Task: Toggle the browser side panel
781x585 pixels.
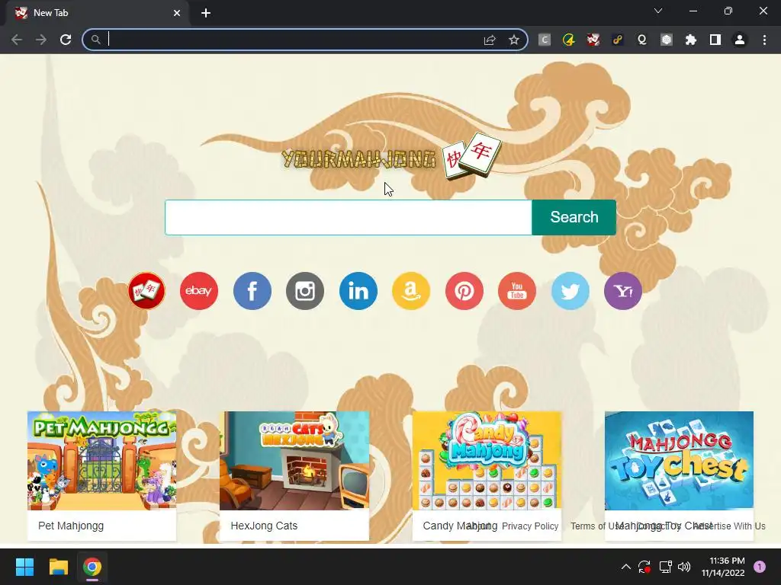Action: pyautogui.click(x=715, y=40)
